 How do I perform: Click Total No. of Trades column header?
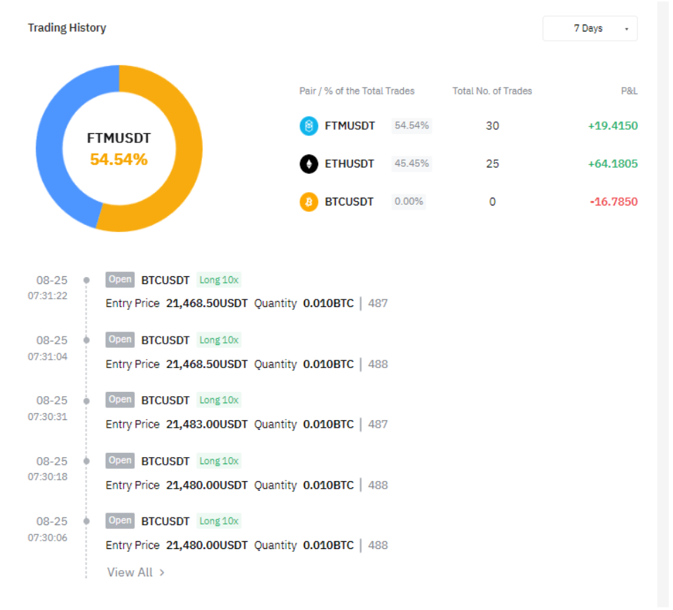click(492, 91)
